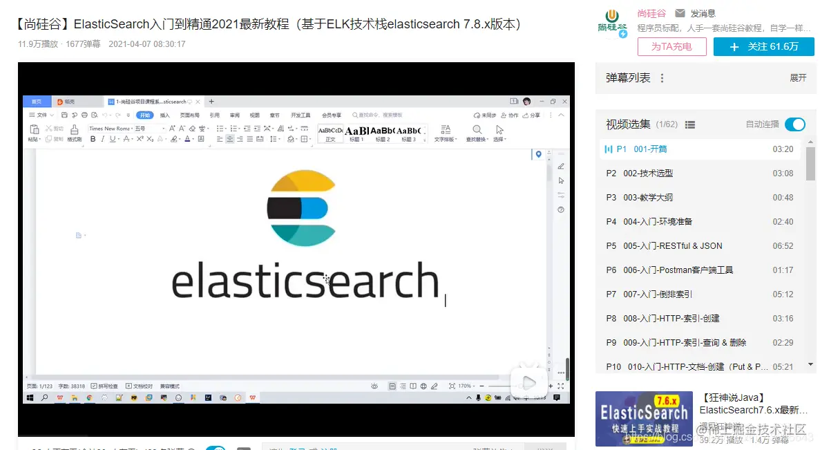Click the zoom out minus button
Image resolution: width=820 pixels, height=450 pixels.
[x=481, y=386]
